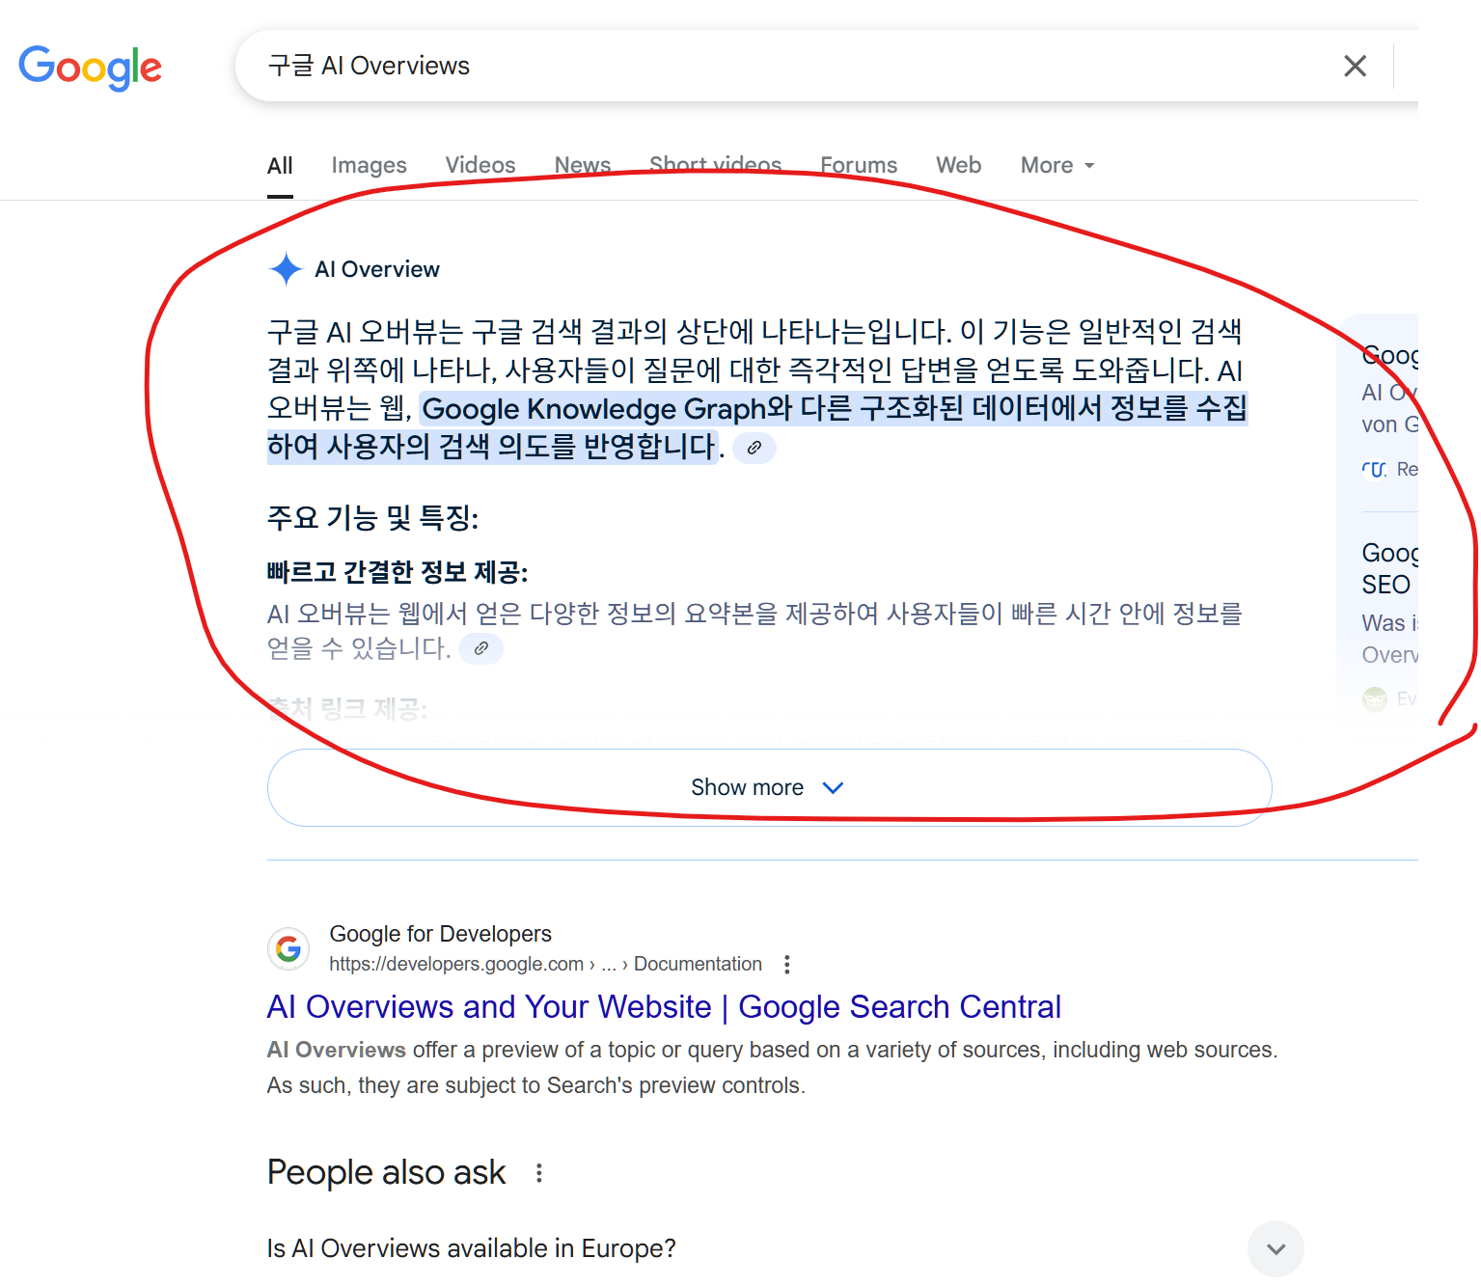Expand Is AI Overviews available in Europe?
1481x1286 pixels.
click(x=785, y=1248)
